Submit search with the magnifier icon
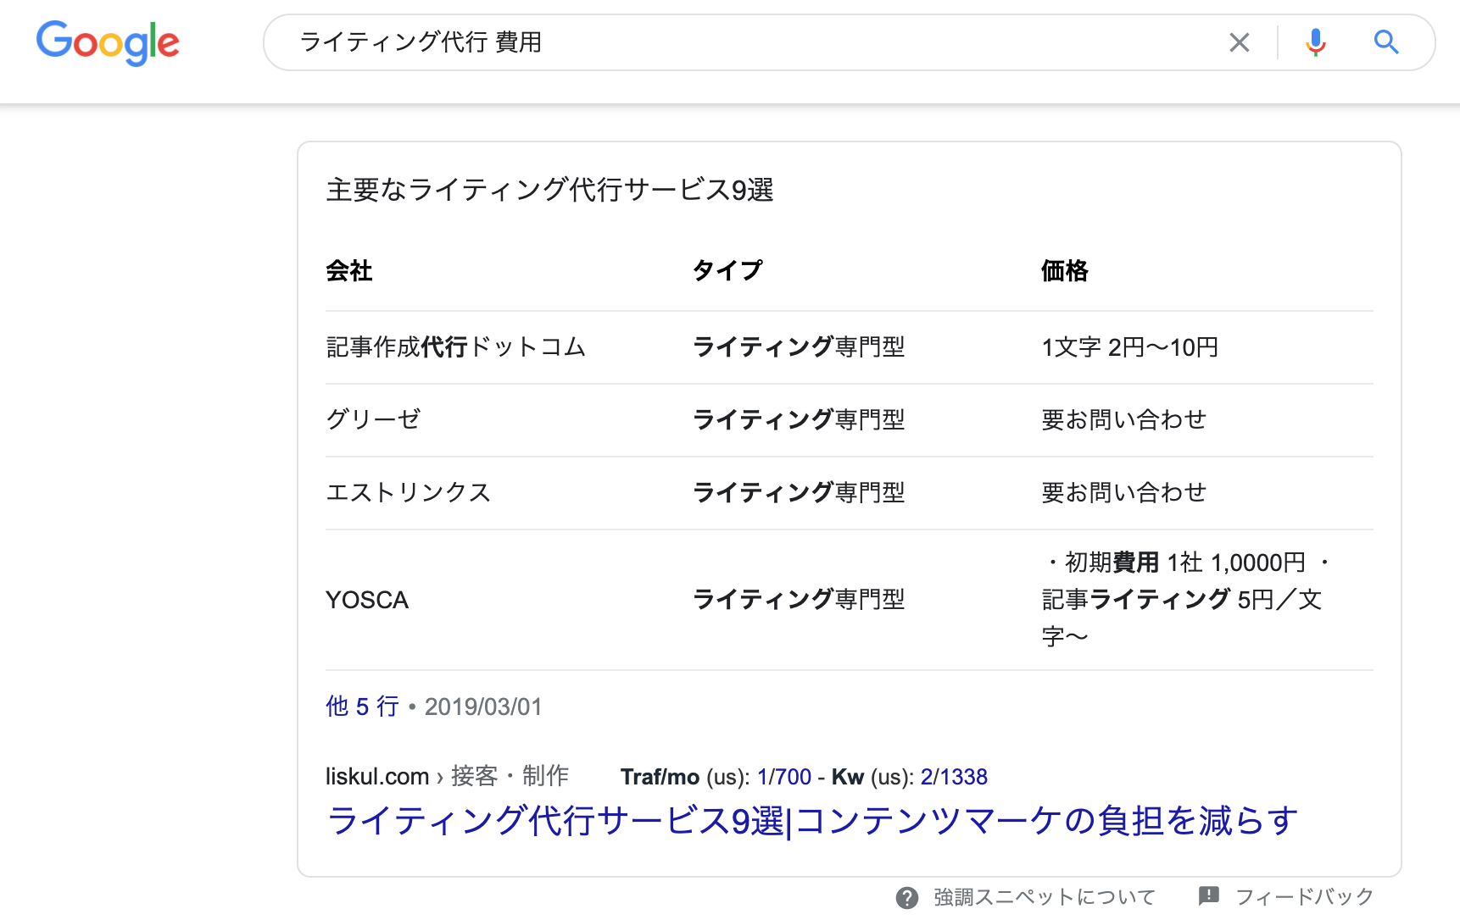This screenshot has width=1460, height=920. point(1386,42)
